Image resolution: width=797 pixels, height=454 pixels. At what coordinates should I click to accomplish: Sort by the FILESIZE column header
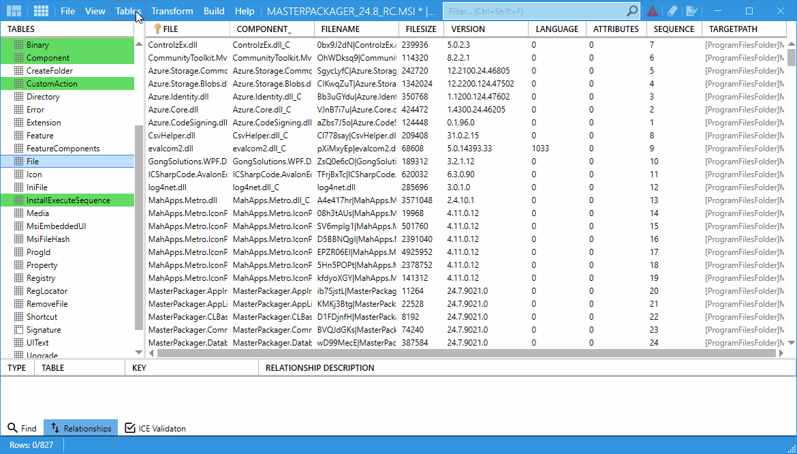[421, 29]
